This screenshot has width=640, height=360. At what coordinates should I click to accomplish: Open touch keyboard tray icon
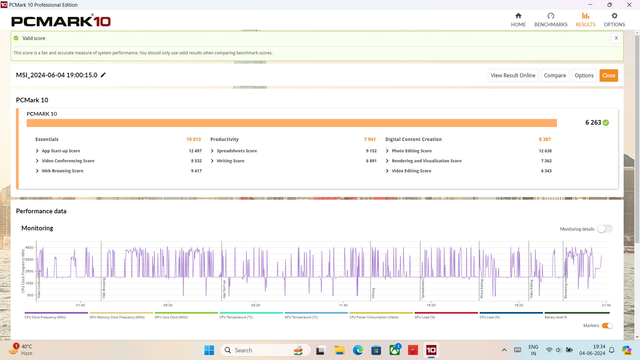point(517,350)
